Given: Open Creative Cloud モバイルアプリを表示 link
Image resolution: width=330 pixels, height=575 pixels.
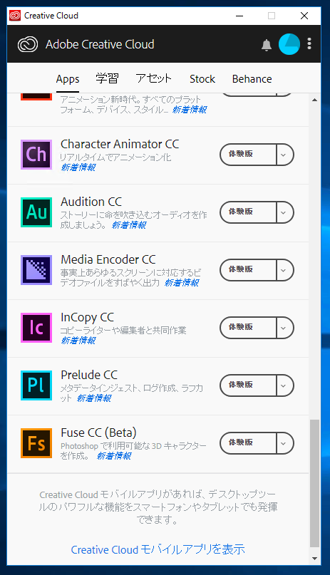Looking at the screenshot, I should point(158,549).
